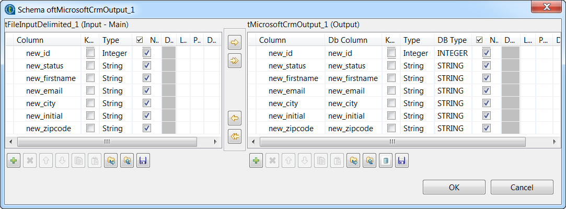566x209 pixels.
Task: Click the Db Column header in the output table
Action: 348,40
